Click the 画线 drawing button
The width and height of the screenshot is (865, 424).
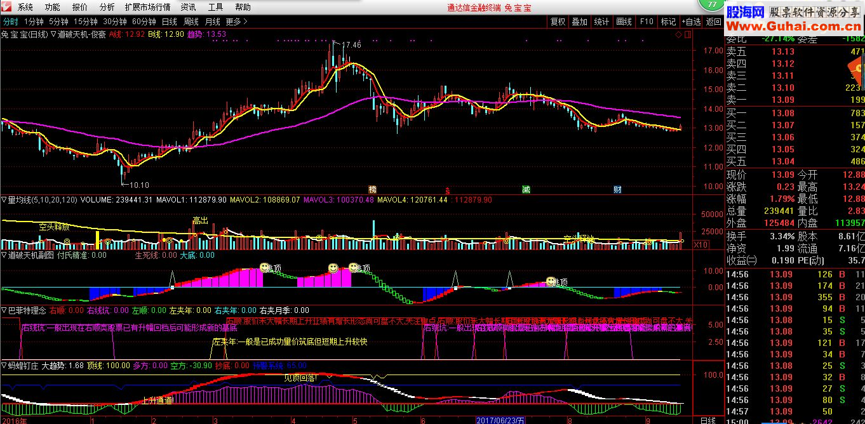[x=624, y=21]
